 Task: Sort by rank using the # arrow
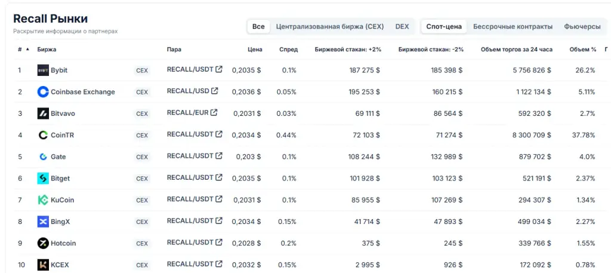27,50
